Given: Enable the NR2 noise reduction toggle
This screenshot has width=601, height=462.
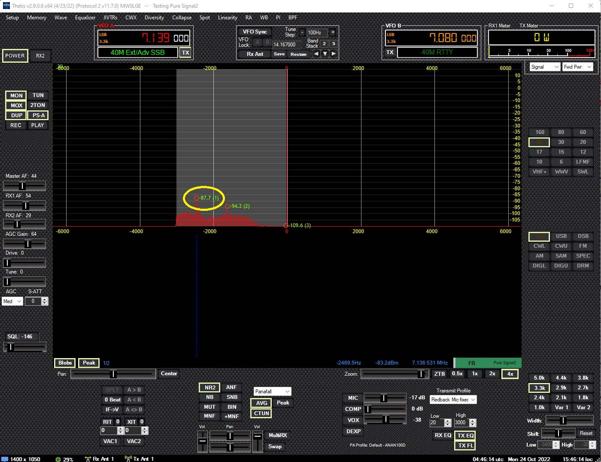Looking at the screenshot, I should click(209, 387).
